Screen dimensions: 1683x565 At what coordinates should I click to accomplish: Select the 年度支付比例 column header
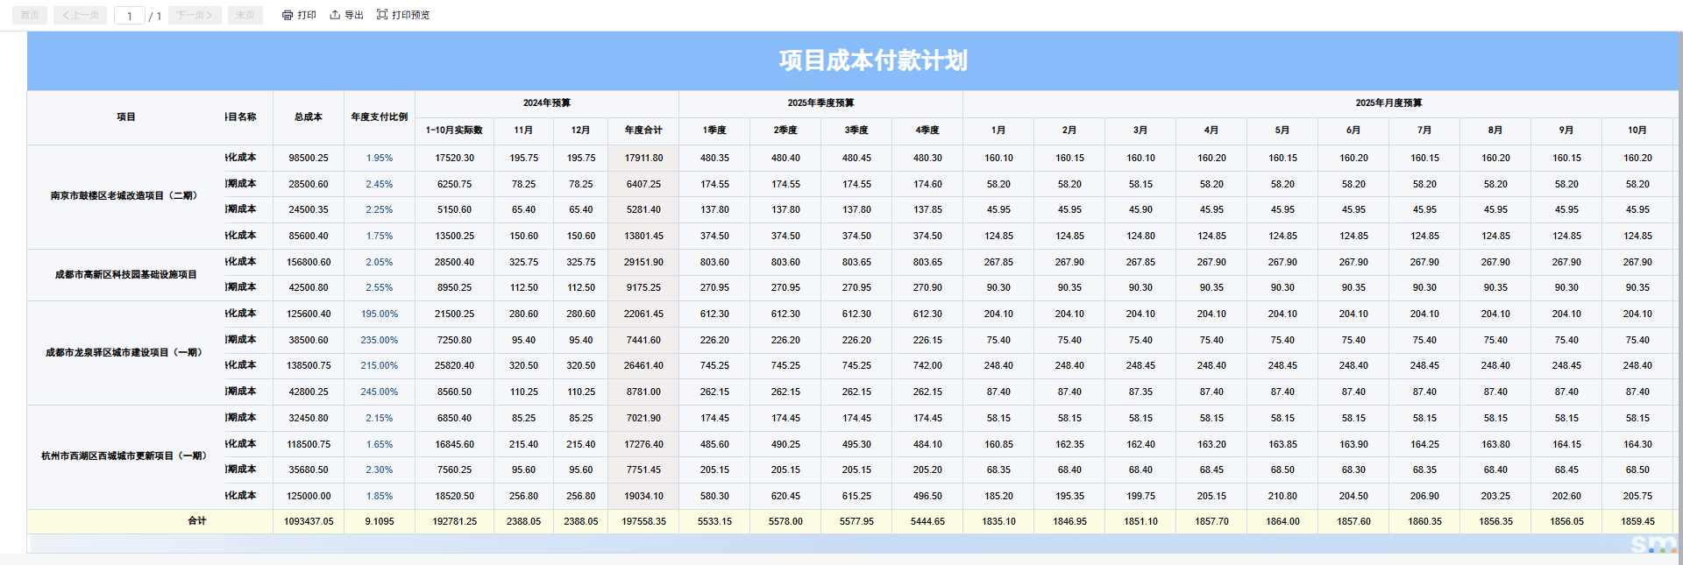coord(379,117)
